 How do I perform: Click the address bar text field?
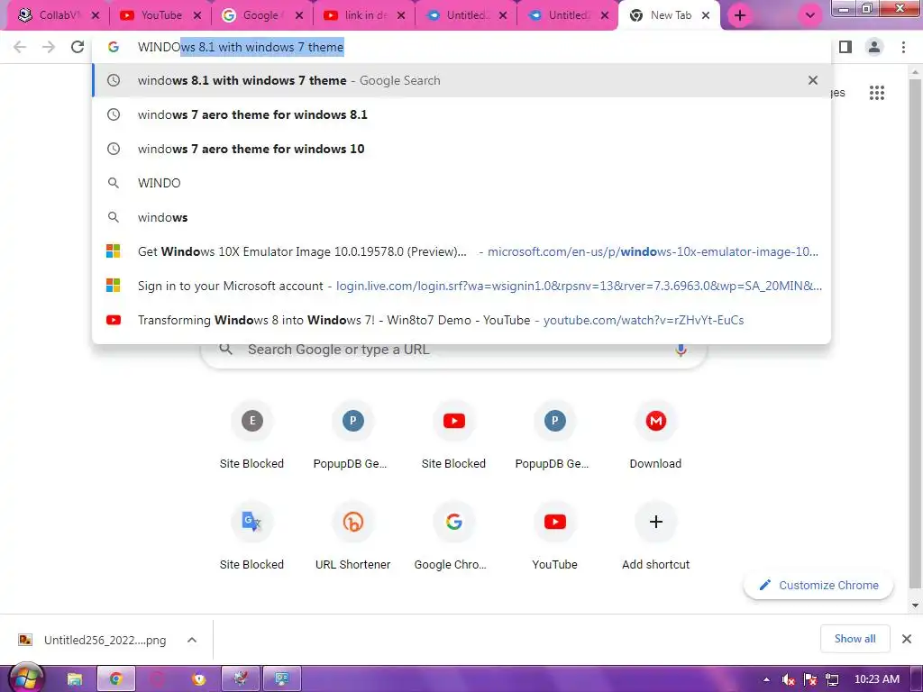(x=462, y=47)
